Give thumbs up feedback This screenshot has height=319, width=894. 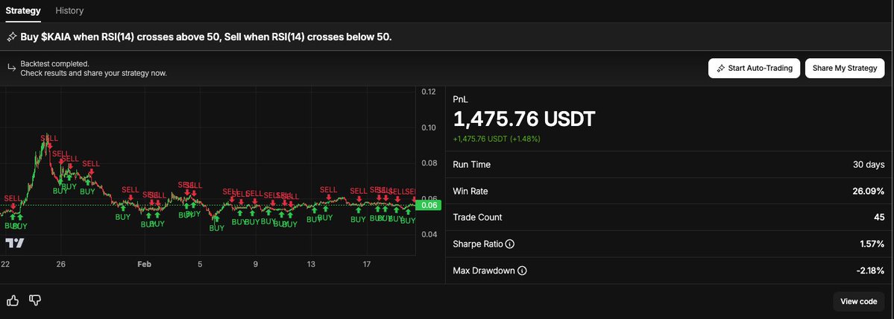[x=13, y=300]
